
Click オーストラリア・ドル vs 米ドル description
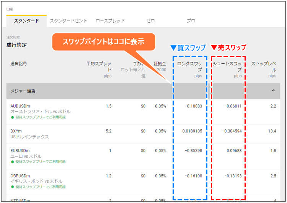[41, 111]
